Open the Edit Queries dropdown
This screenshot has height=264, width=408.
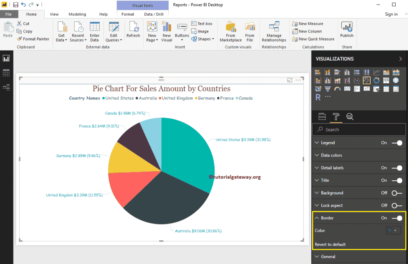tap(114, 32)
